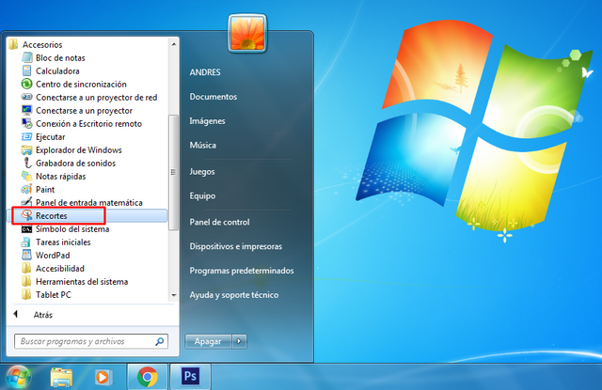Click the search magnifier icon
This screenshot has height=390, width=602.
coord(160,341)
